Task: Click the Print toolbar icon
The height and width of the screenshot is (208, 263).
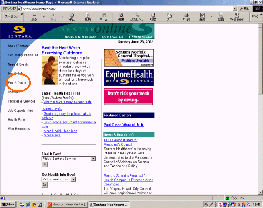Action: (x=186, y=16)
